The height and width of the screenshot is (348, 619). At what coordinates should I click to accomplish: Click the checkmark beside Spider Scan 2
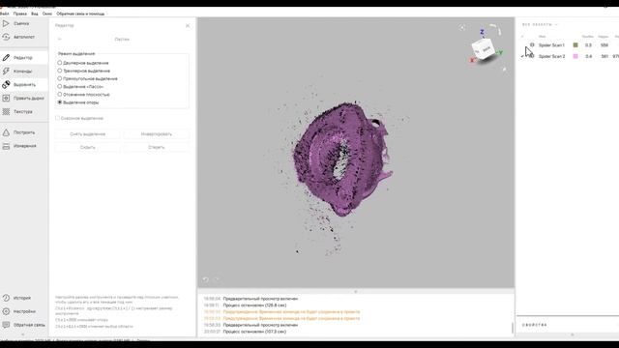[x=522, y=56]
